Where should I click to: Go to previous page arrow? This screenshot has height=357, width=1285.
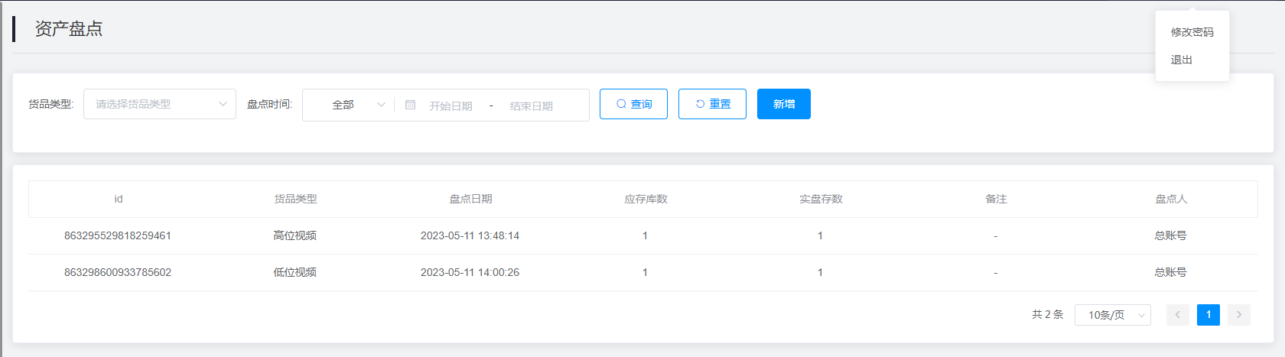(x=1177, y=315)
